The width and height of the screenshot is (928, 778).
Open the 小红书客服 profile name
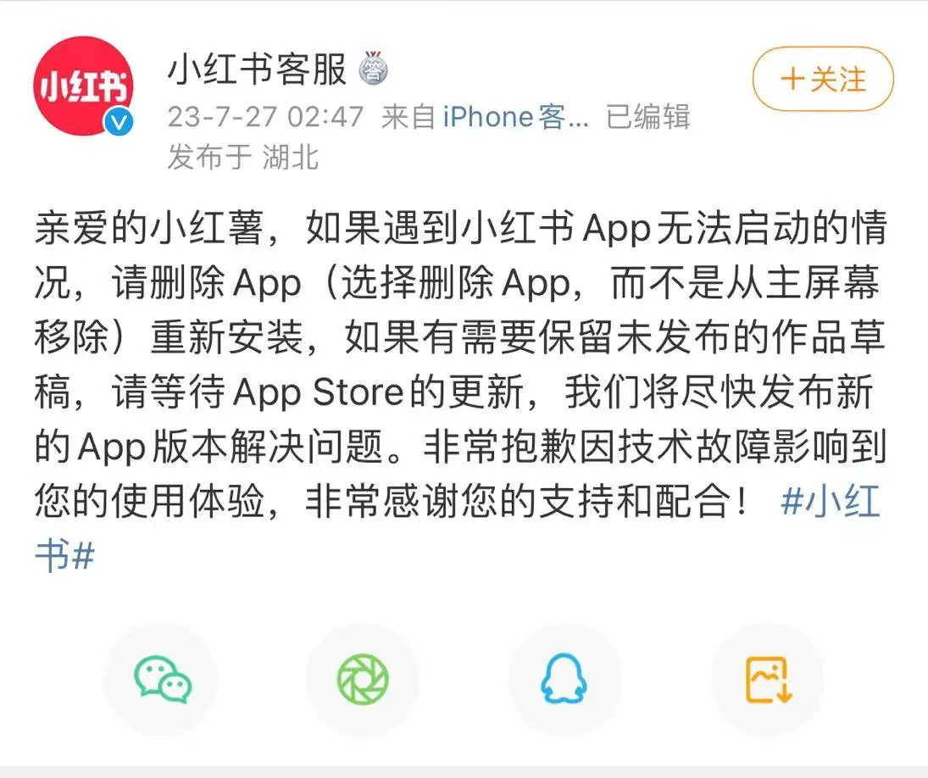coord(258,69)
